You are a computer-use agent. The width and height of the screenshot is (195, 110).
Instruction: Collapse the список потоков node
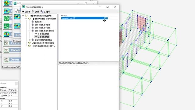pos(30,31)
